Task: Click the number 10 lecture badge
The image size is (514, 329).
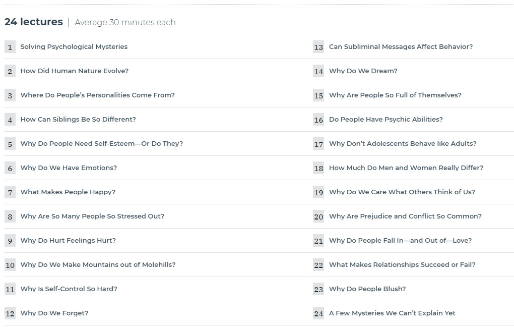Action: click(10, 265)
